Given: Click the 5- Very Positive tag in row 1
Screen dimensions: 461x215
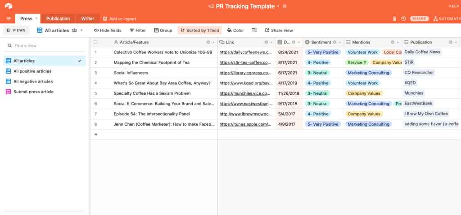Looking at the screenshot, I should 322,52.
